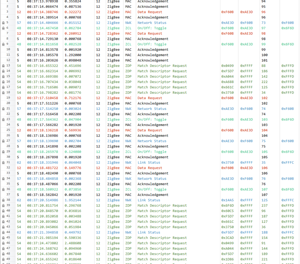Image resolution: width=300 pixels, height=264 pixels.
Task: Select the padlock next to row 38
Action: coord(3,200)
